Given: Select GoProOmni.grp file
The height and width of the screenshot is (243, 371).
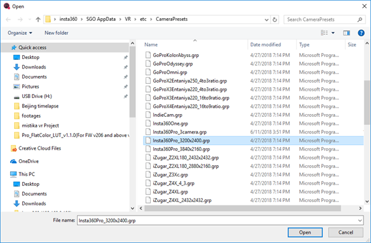Looking at the screenshot, I should (170, 72).
